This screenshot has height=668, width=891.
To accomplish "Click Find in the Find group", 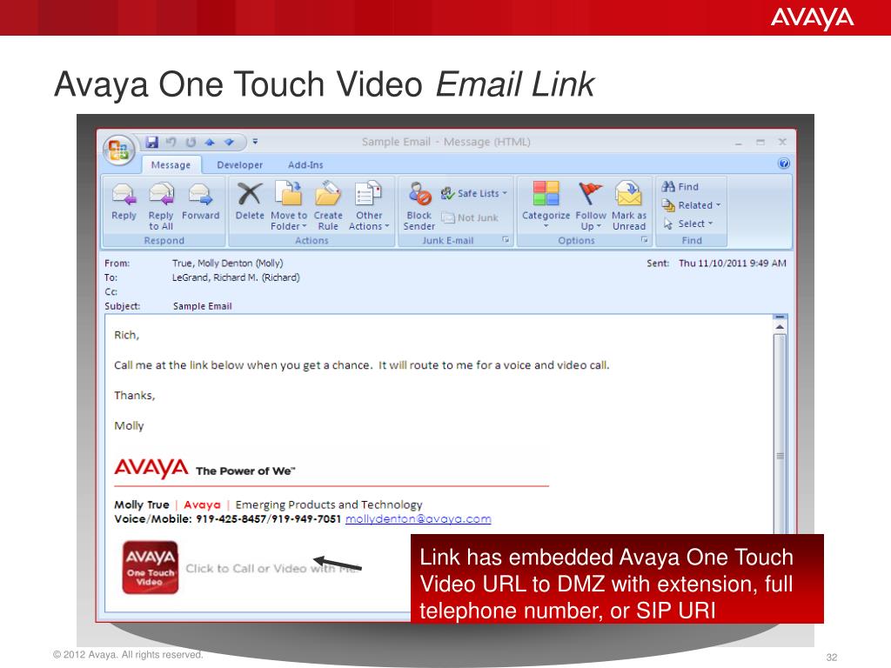I will pyautogui.click(x=680, y=186).
